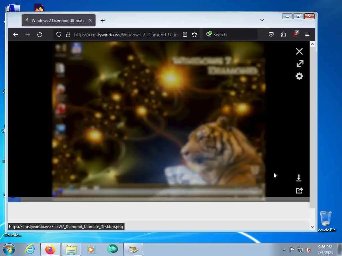Open Firefox hamburger application menu
This screenshot has height=256, width=342.
tap(307, 34)
